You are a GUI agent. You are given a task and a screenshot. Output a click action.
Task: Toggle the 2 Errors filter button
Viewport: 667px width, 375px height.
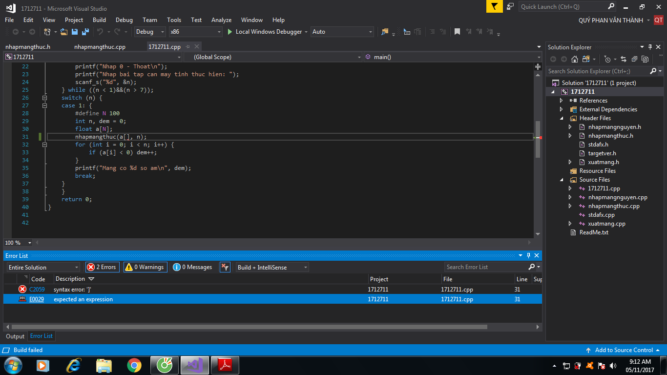pyautogui.click(x=102, y=267)
